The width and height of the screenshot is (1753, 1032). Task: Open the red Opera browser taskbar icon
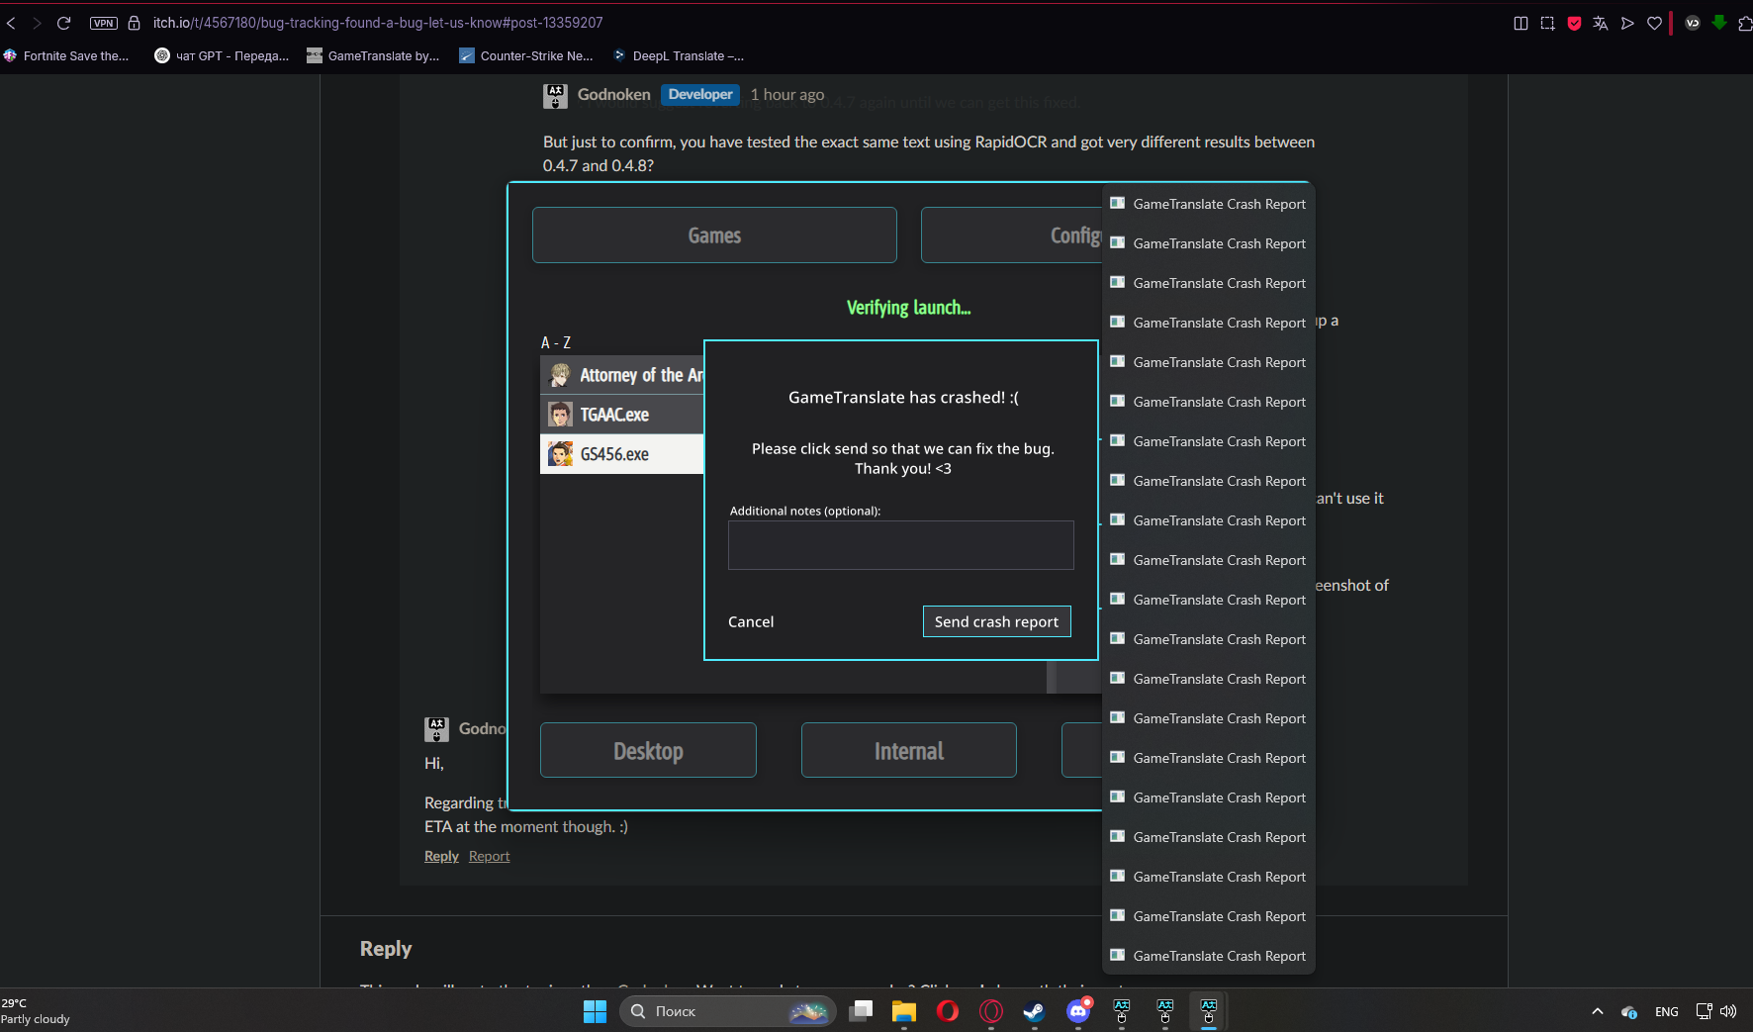pyautogui.click(x=948, y=1011)
